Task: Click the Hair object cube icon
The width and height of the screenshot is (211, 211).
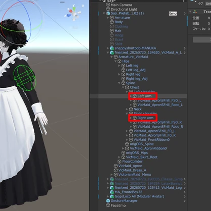Action: coord(112,31)
